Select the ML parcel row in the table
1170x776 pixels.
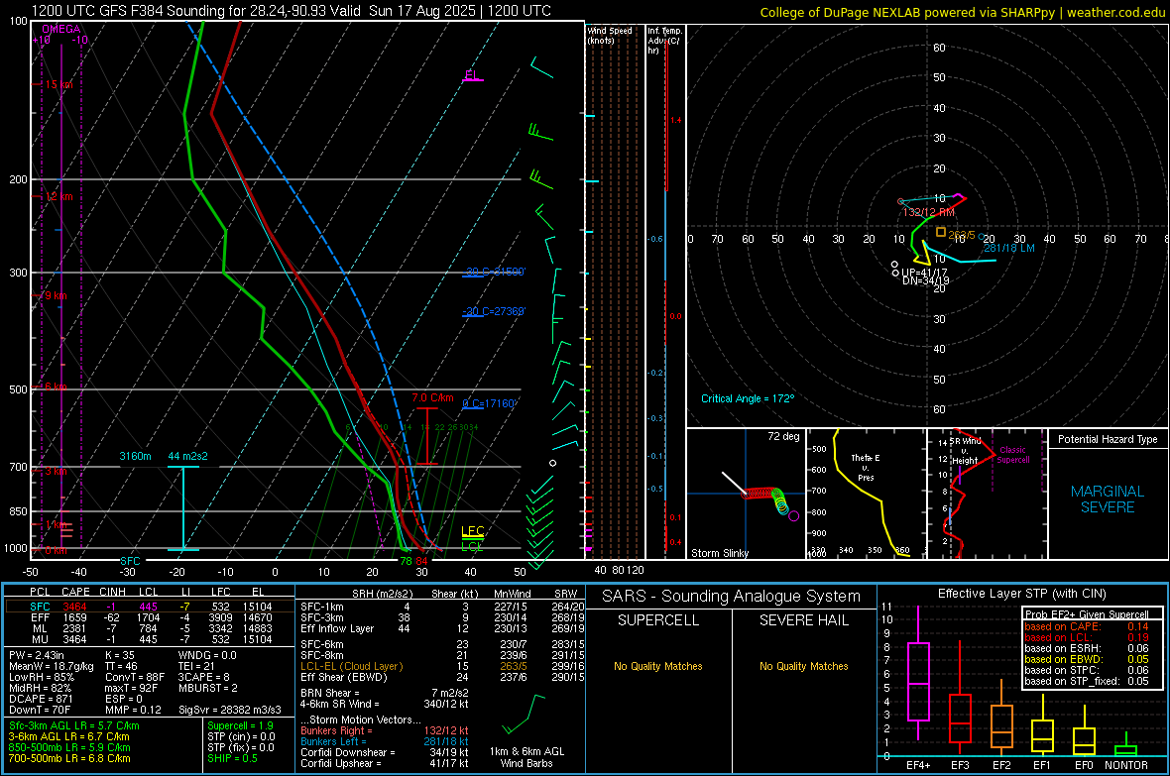[150, 628]
